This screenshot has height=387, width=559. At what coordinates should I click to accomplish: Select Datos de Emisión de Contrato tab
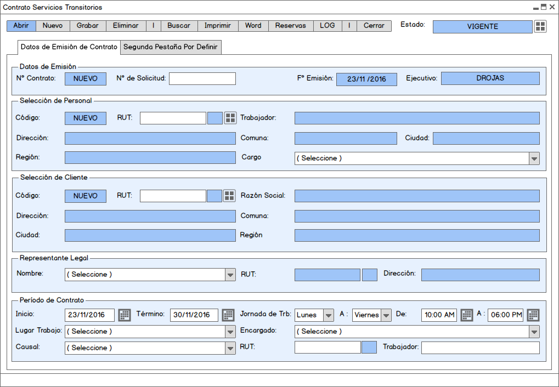pyautogui.click(x=69, y=47)
